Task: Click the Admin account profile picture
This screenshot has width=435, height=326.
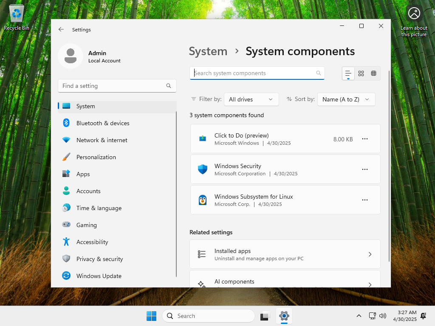Action: tap(71, 56)
